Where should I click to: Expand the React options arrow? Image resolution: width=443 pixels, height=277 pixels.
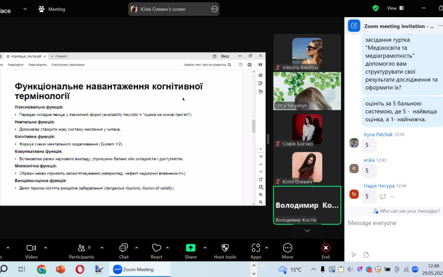pos(167,248)
